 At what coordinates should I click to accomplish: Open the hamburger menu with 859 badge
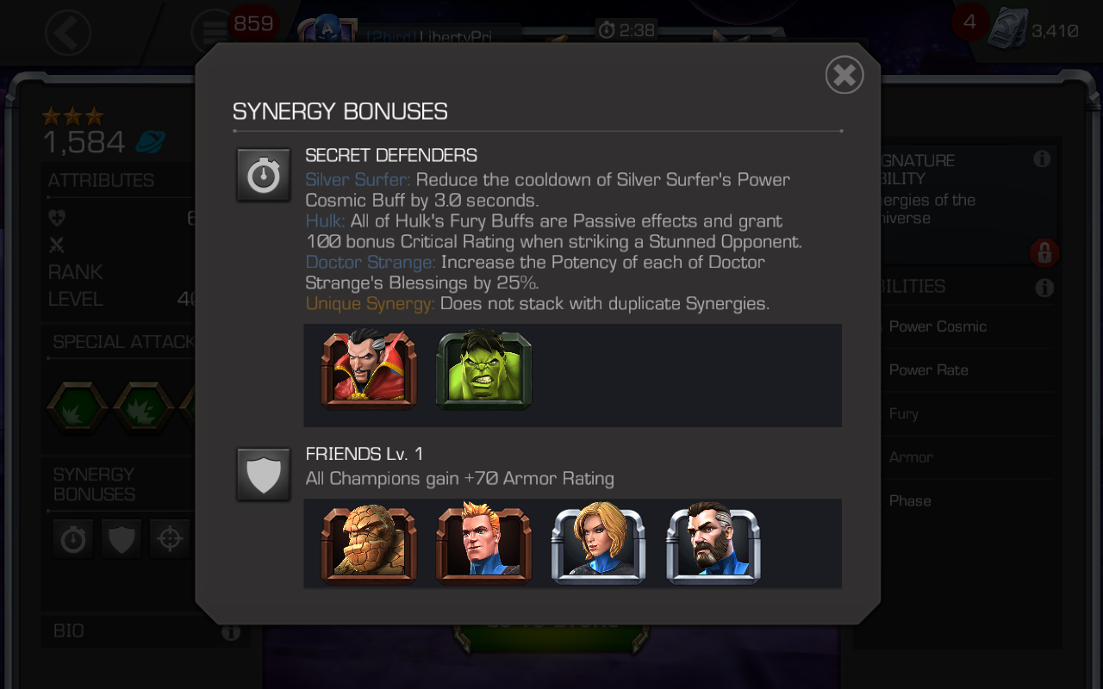(209, 32)
